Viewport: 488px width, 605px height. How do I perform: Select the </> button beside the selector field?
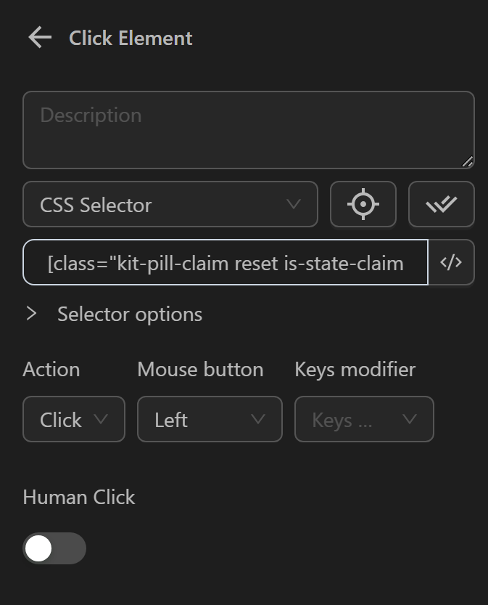[x=452, y=263]
